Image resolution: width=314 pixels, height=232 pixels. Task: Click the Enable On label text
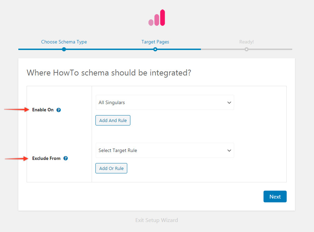pyautogui.click(x=43, y=110)
